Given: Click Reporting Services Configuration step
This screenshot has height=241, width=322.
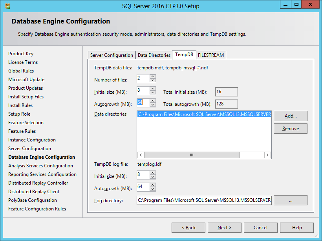Looking at the screenshot, I should [42, 174].
